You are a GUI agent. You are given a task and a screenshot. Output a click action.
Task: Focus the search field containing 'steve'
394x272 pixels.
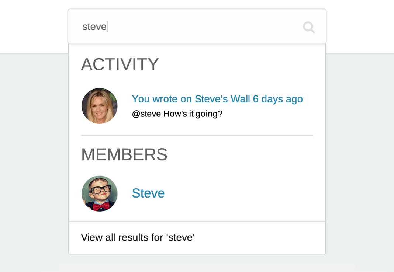tap(184, 27)
